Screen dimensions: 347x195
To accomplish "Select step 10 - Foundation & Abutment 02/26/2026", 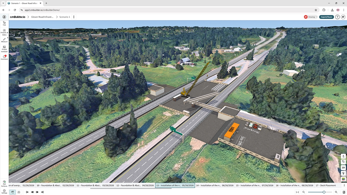I will pos(56,186).
